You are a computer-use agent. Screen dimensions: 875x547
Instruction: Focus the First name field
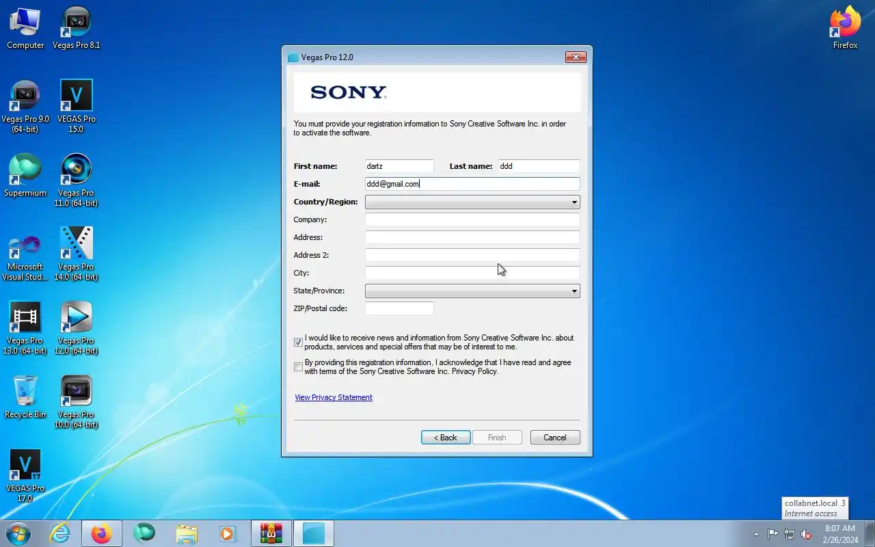tap(399, 166)
